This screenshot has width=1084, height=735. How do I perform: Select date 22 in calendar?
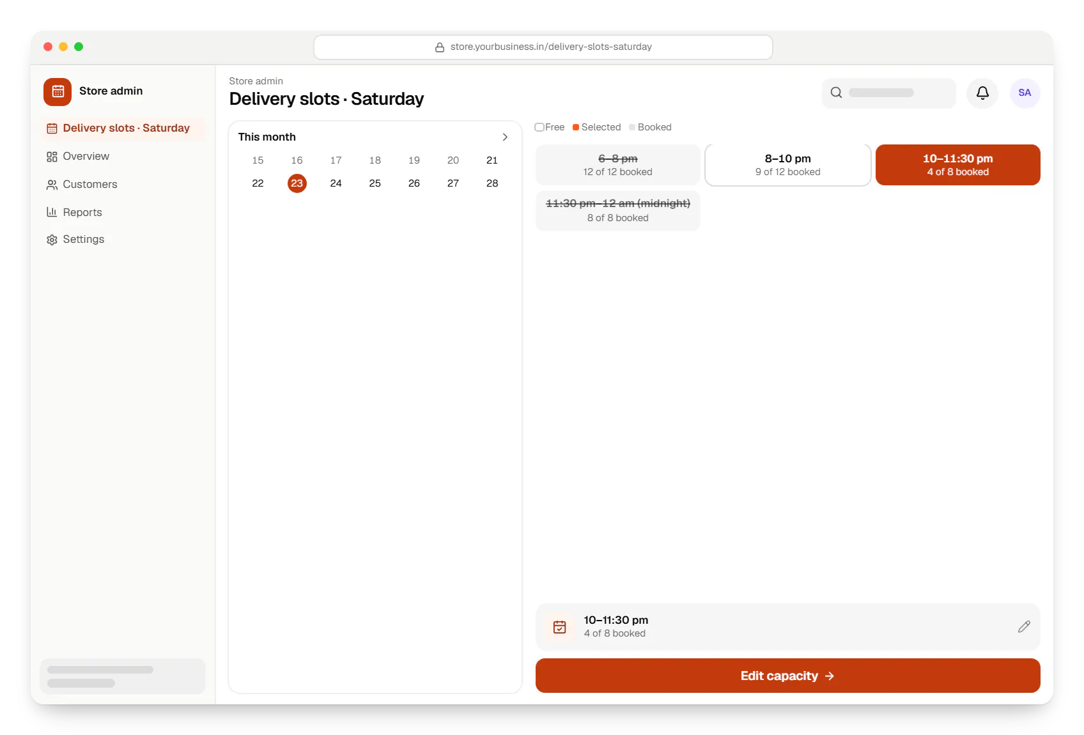coord(258,183)
